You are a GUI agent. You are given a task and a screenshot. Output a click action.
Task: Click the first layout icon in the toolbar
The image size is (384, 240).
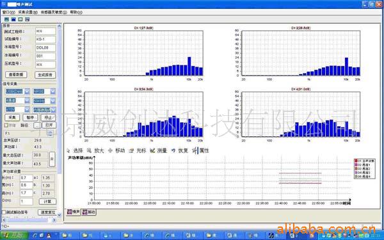pos(6,19)
